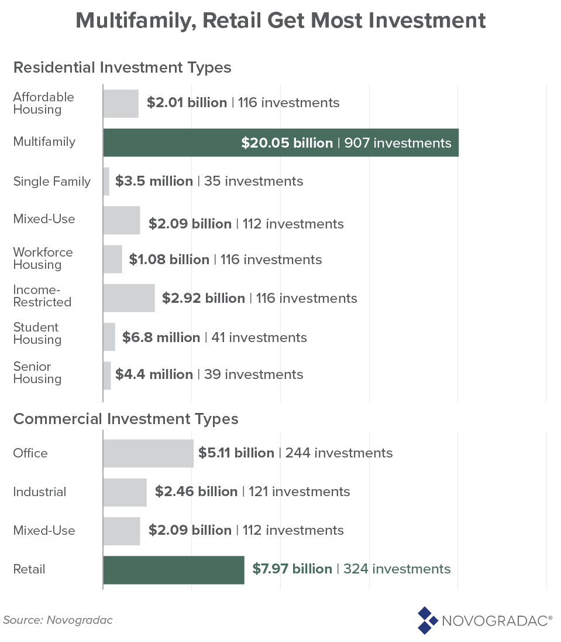Click the NOVOGRADAC wordmark text

coord(496,621)
